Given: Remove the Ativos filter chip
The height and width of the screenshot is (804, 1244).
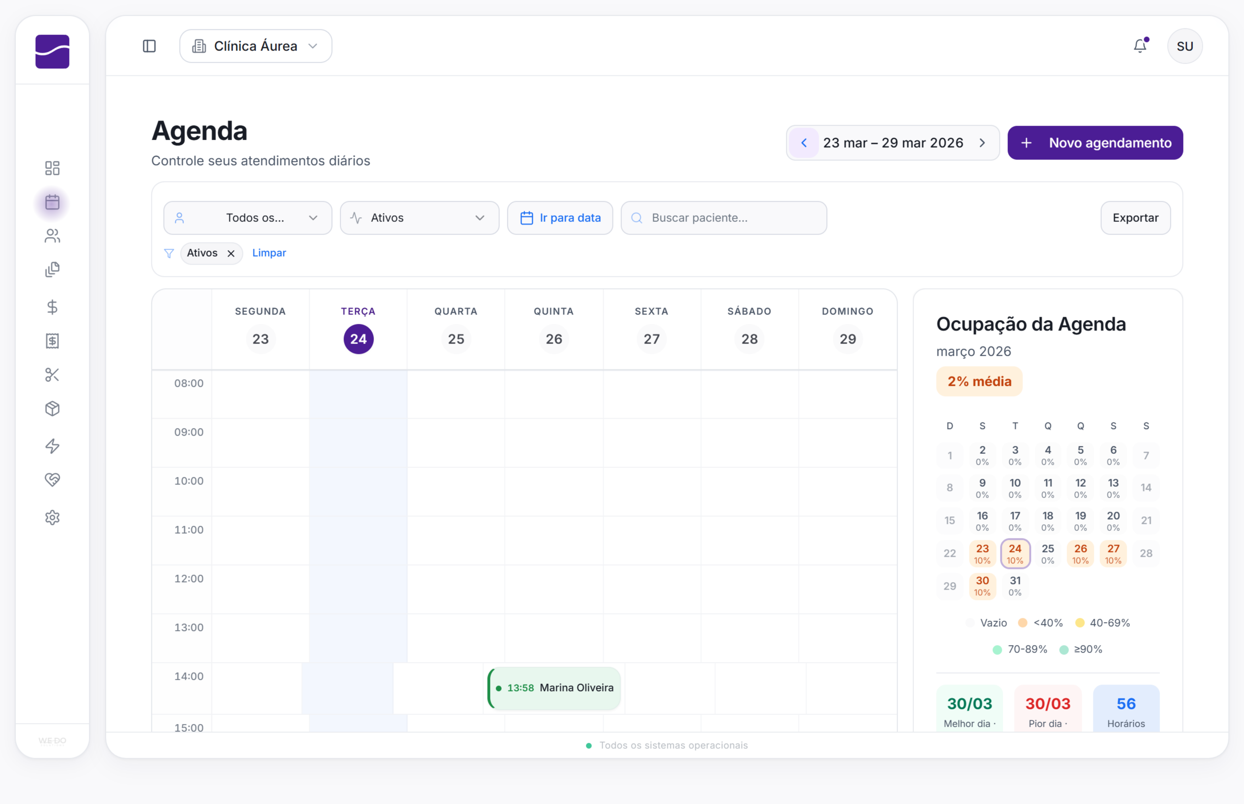Looking at the screenshot, I should click(231, 253).
